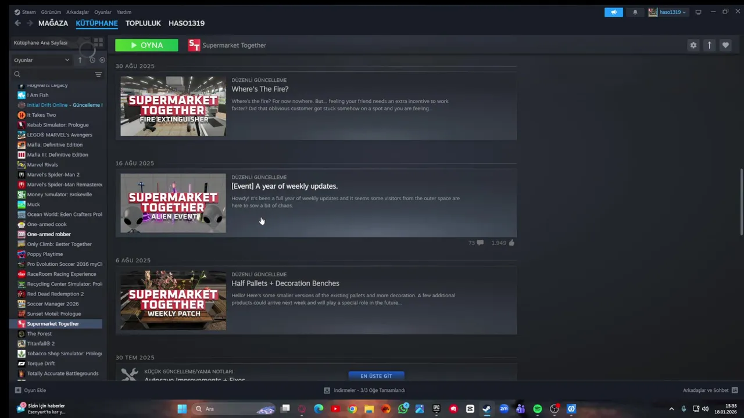The width and height of the screenshot is (744, 418).
Task: Open Google Chrome from the taskbar
Action: point(352,409)
